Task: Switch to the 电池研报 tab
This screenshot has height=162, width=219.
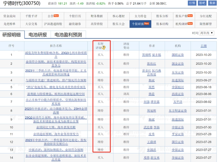Action: point(38,35)
